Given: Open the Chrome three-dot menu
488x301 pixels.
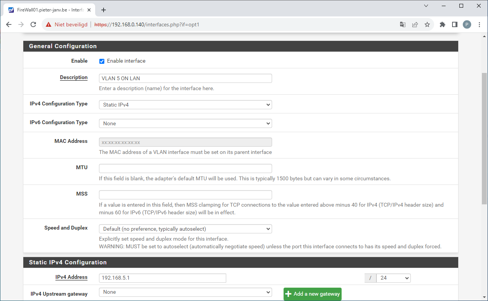Looking at the screenshot, I should coord(479,24).
